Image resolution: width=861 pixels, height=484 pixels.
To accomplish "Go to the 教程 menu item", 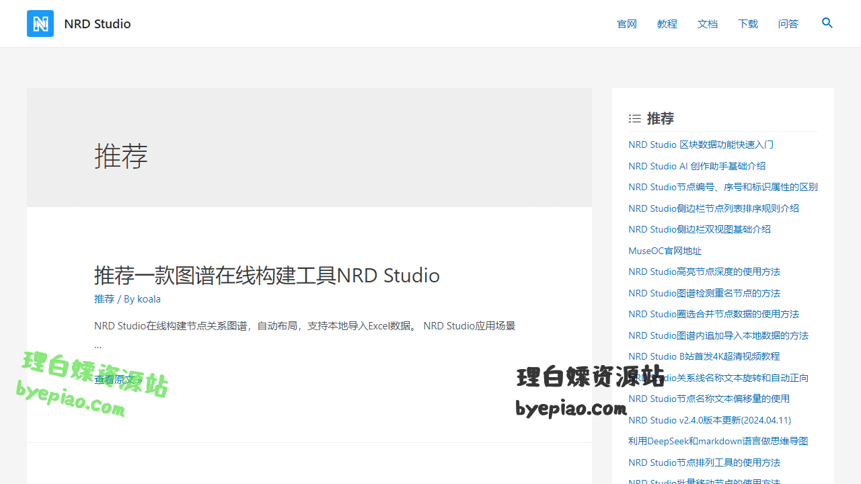I will (667, 24).
